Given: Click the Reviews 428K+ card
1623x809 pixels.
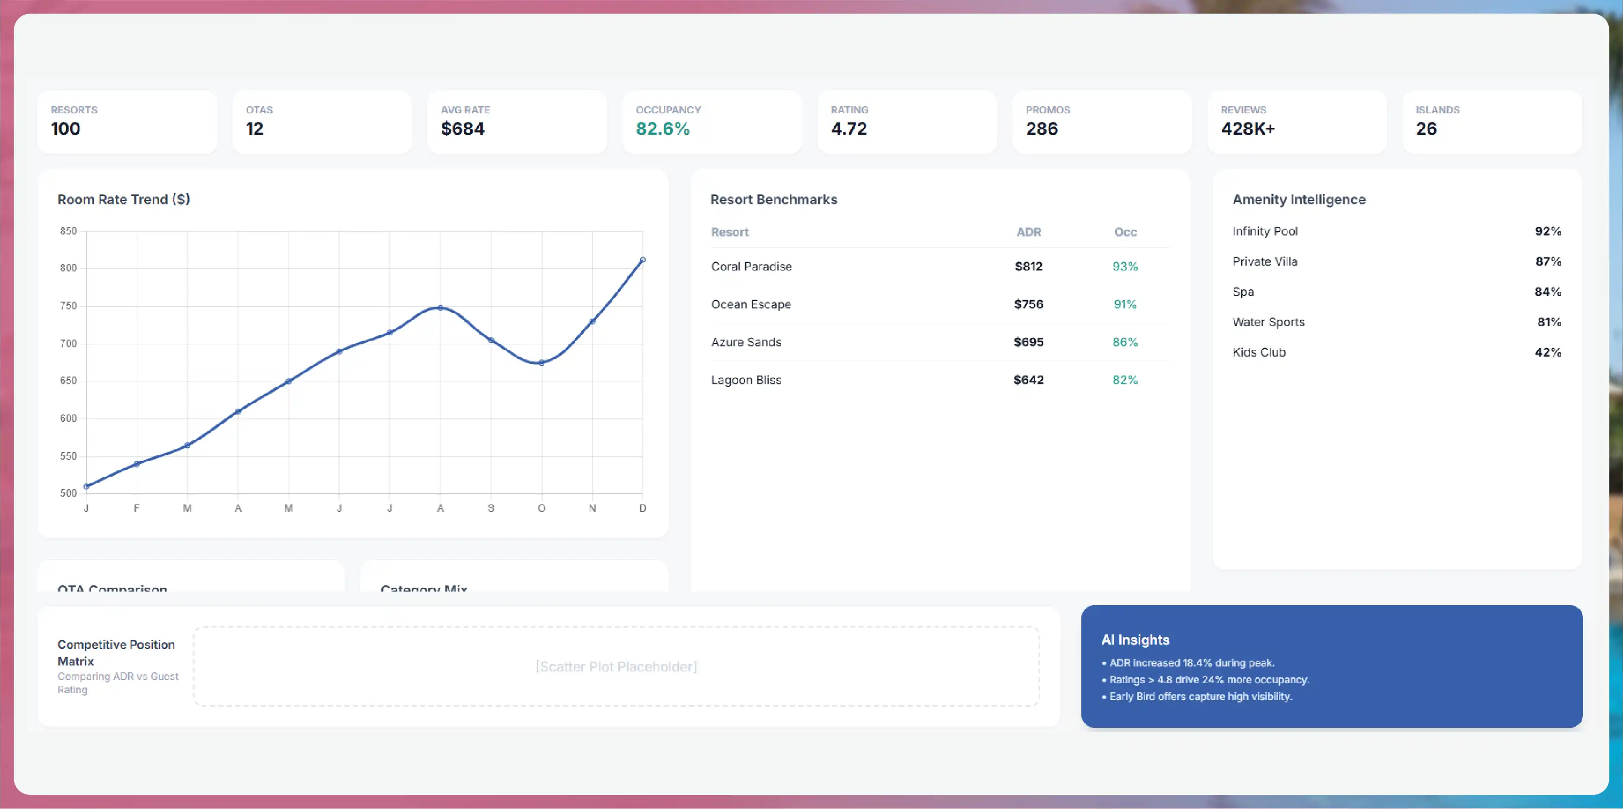Looking at the screenshot, I should pos(1297,122).
